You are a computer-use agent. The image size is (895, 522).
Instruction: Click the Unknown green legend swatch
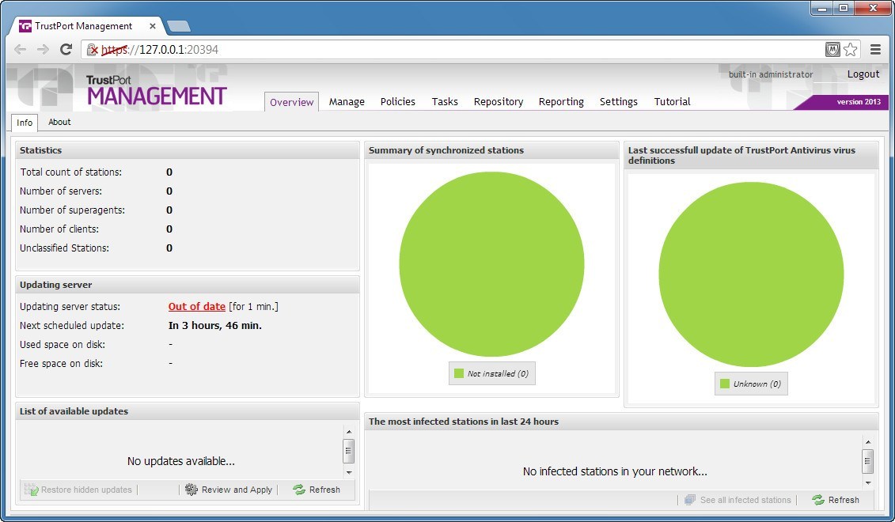724,384
